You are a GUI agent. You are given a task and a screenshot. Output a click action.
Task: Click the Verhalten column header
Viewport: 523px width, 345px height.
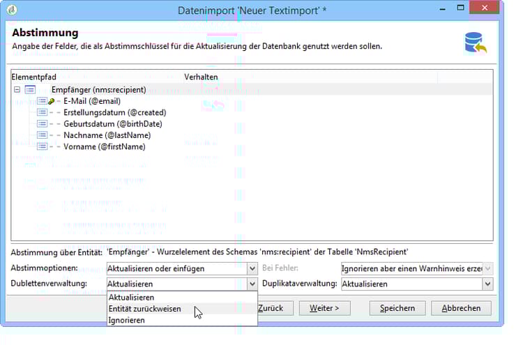coord(310,77)
